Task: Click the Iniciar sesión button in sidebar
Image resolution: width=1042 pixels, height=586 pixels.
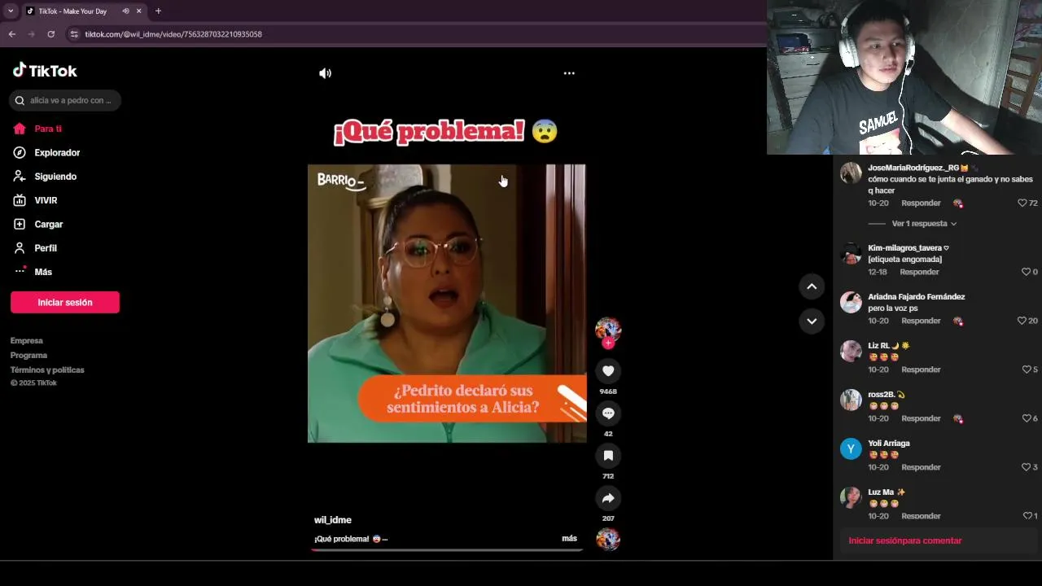Action: pyautogui.click(x=65, y=303)
